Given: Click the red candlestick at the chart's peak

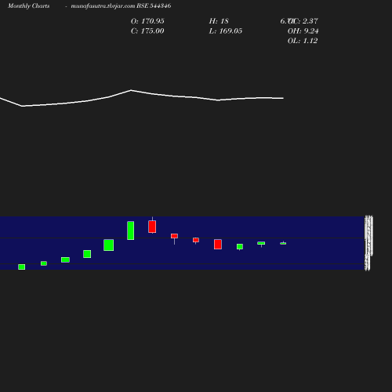Looking at the screenshot, I should (x=152, y=227).
